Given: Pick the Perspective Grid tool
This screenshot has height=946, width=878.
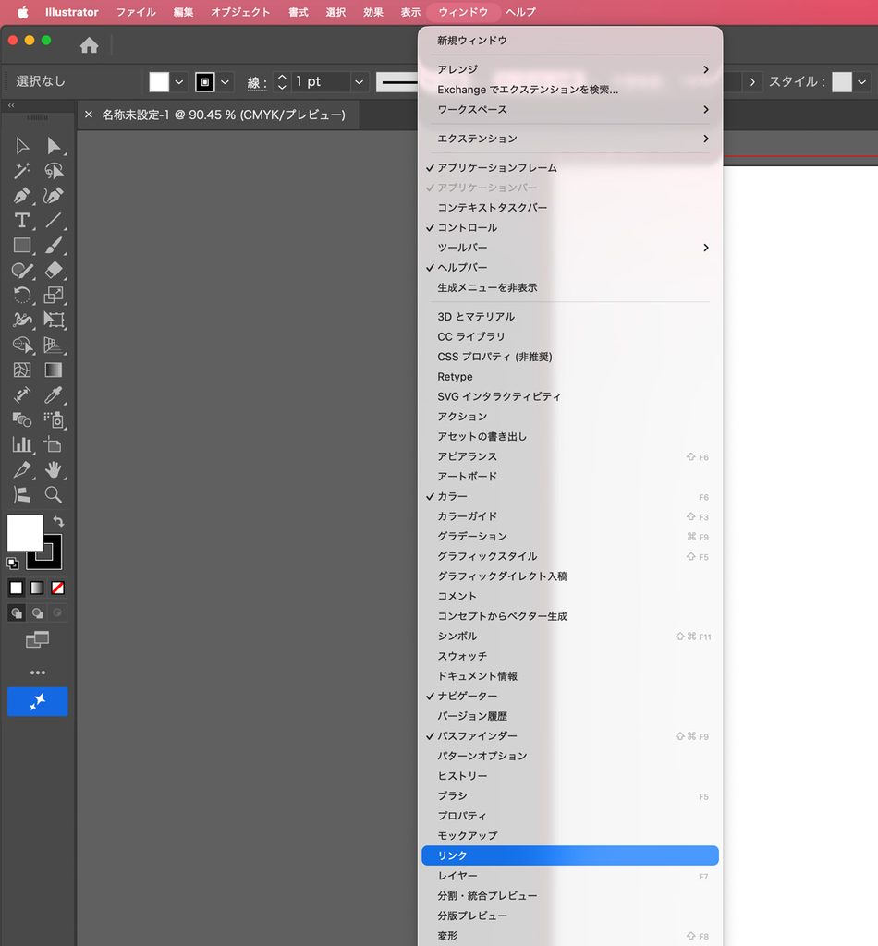Looking at the screenshot, I should pyautogui.click(x=53, y=345).
